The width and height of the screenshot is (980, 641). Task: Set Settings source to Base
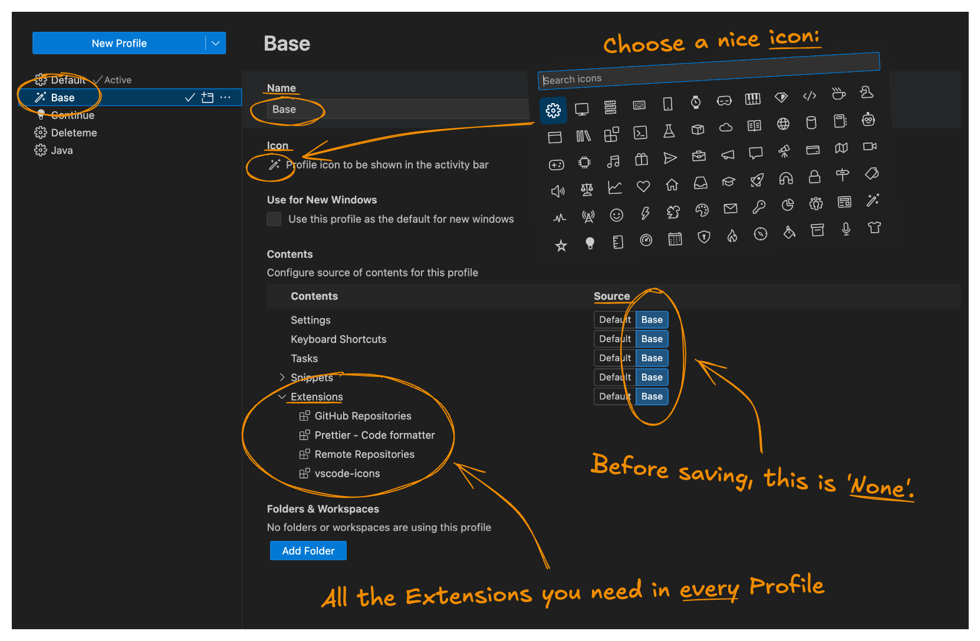(652, 320)
